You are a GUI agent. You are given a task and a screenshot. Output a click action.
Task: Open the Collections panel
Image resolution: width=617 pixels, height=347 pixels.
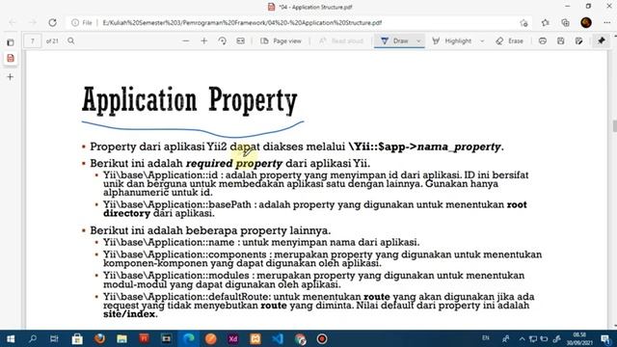(566, 23)
